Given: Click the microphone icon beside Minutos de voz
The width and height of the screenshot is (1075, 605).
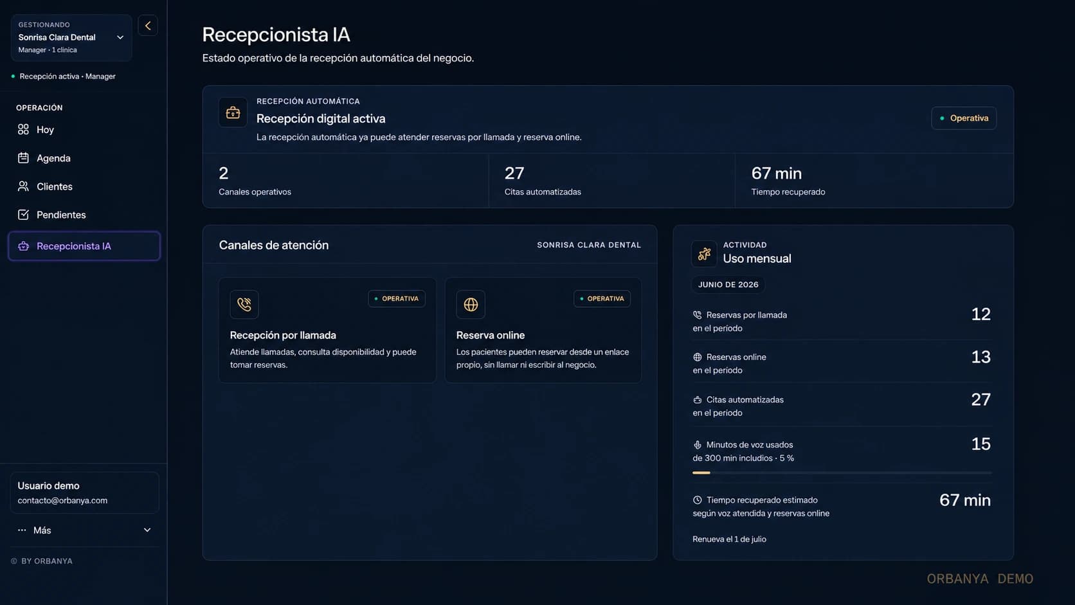Looking at the screenshot, I should tap(697, 445).
